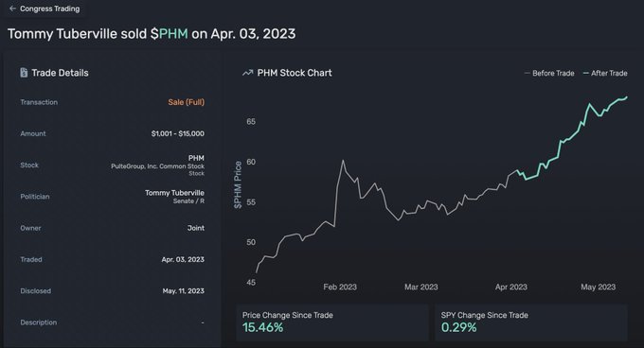This screenshot has height=348, width=644.
Task: Click the Sale (Full) transaction value
Action: (x=186, y=102)
